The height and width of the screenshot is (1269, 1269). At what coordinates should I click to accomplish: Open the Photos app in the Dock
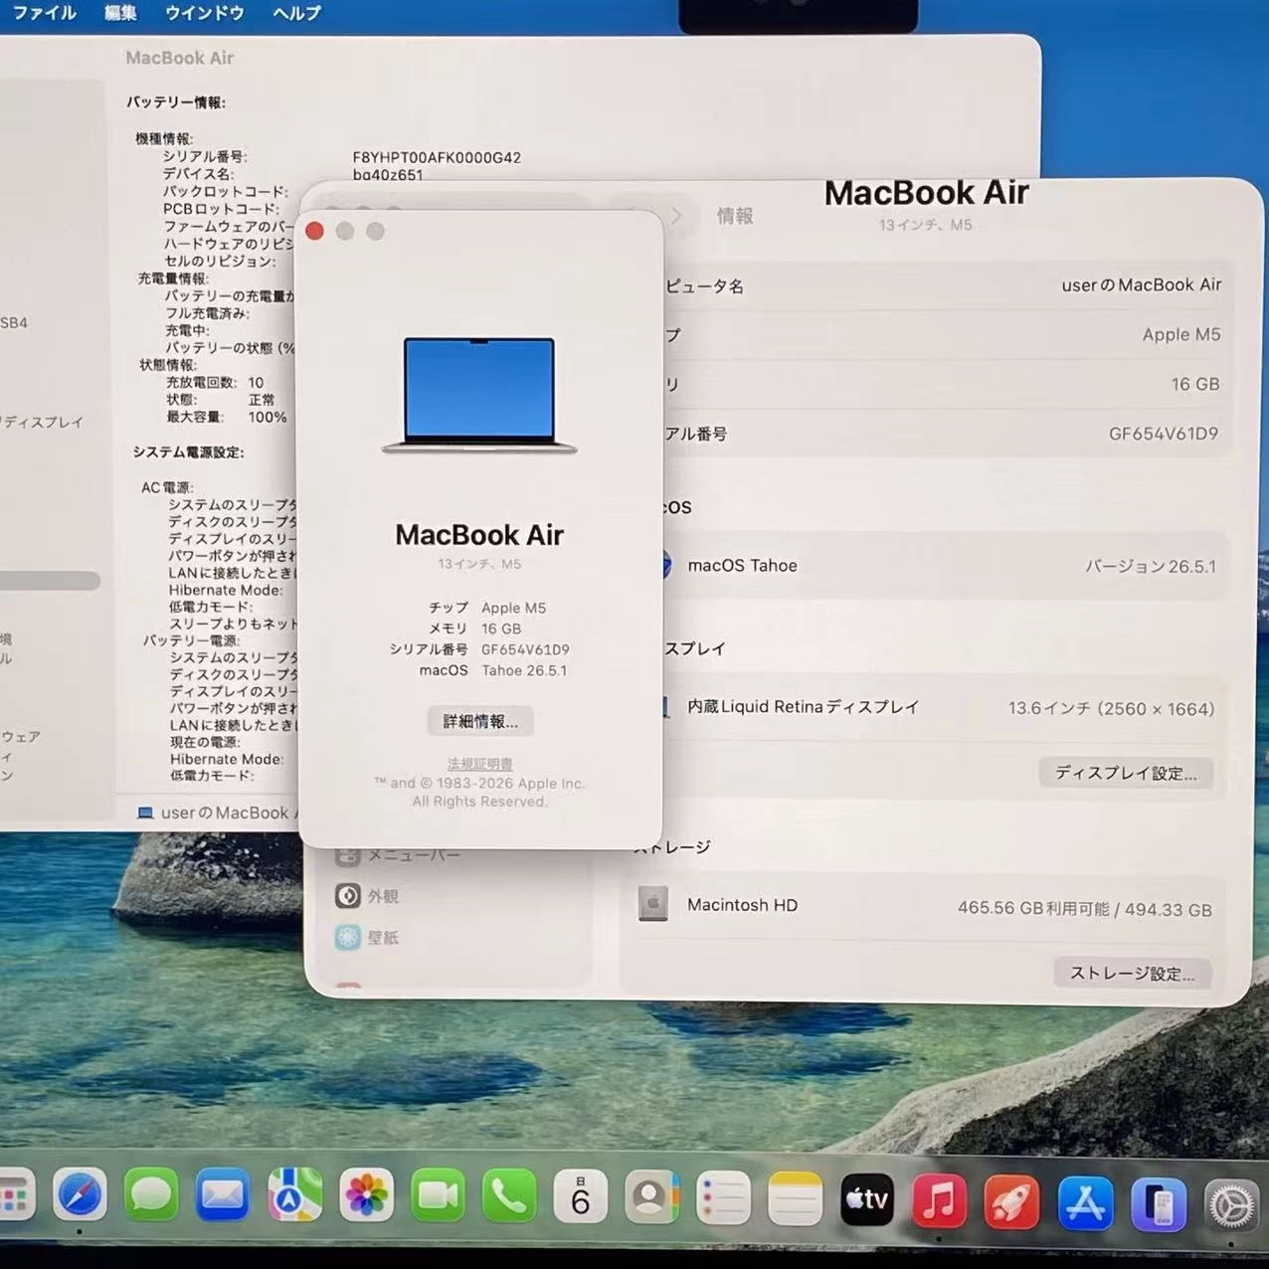pos(366,1195)
